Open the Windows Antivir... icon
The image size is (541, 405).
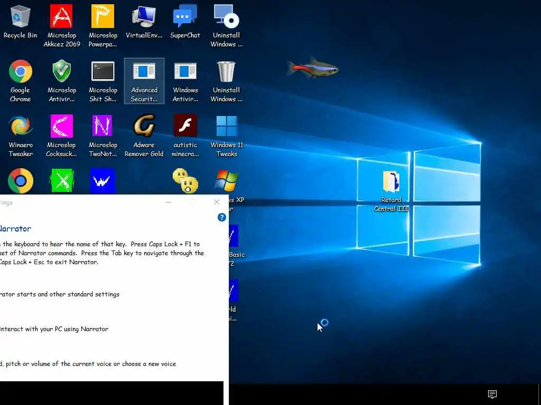click(x=185, y=81)
